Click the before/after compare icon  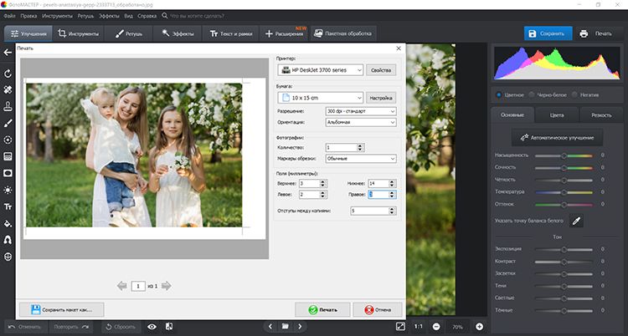click(169, 326)
